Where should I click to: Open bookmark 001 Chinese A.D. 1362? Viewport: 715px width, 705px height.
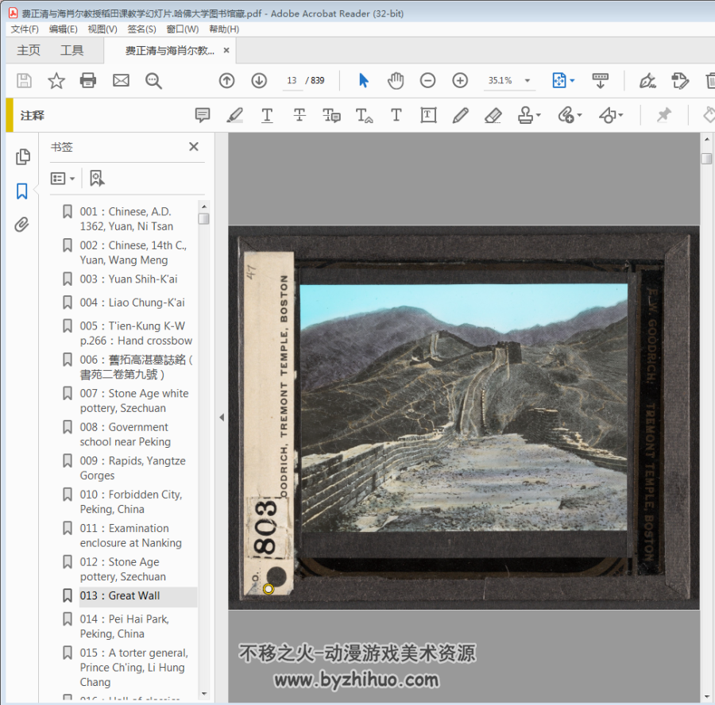126,219
